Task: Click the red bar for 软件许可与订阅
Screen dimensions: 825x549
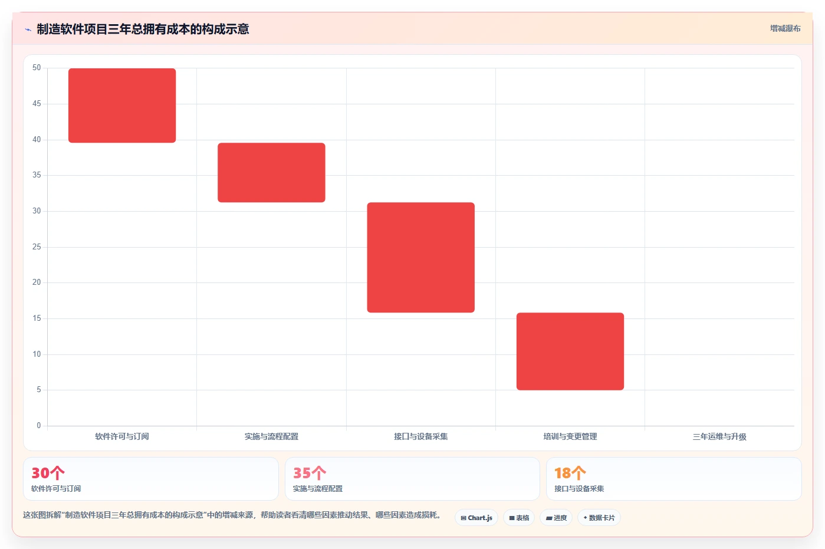Action: [122, 106]
